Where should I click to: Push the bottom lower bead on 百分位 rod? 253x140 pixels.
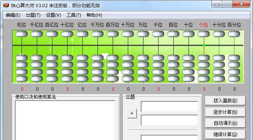234,79
